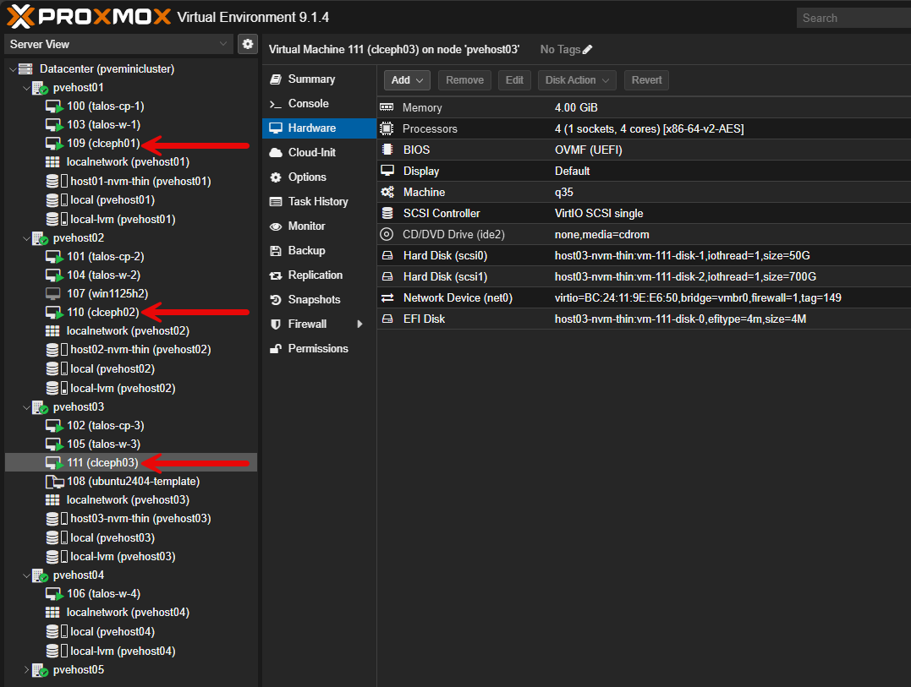Viewport: 911px width, 687px height.
Task: Click the Datacenter server icon
Action: (25, 69)
